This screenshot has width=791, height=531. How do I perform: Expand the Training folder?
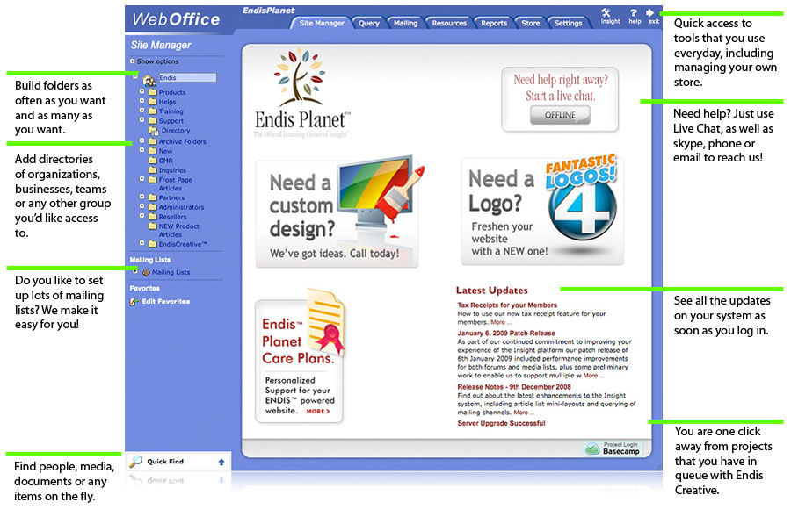coord(142,110)
